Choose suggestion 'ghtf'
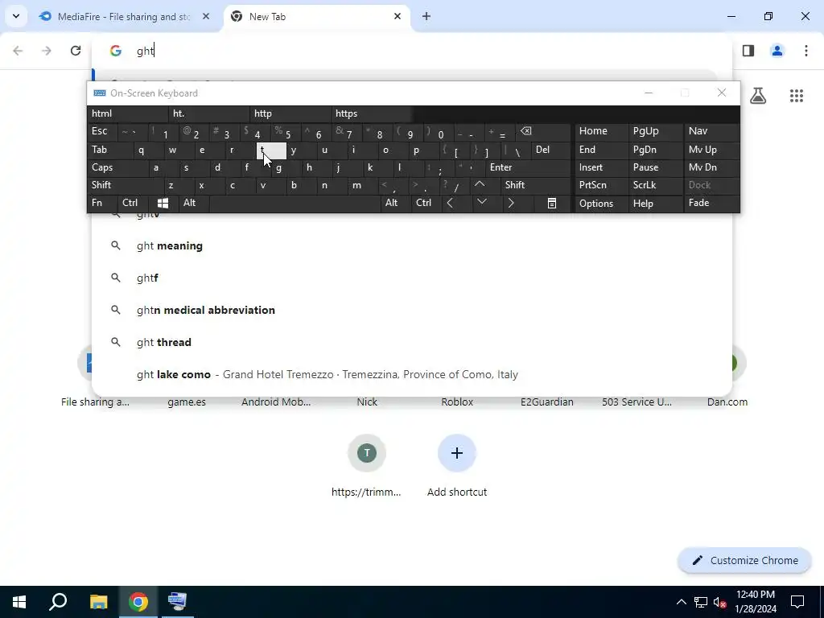The height and width of the screenshot is (618, 824). click(412, 278)
